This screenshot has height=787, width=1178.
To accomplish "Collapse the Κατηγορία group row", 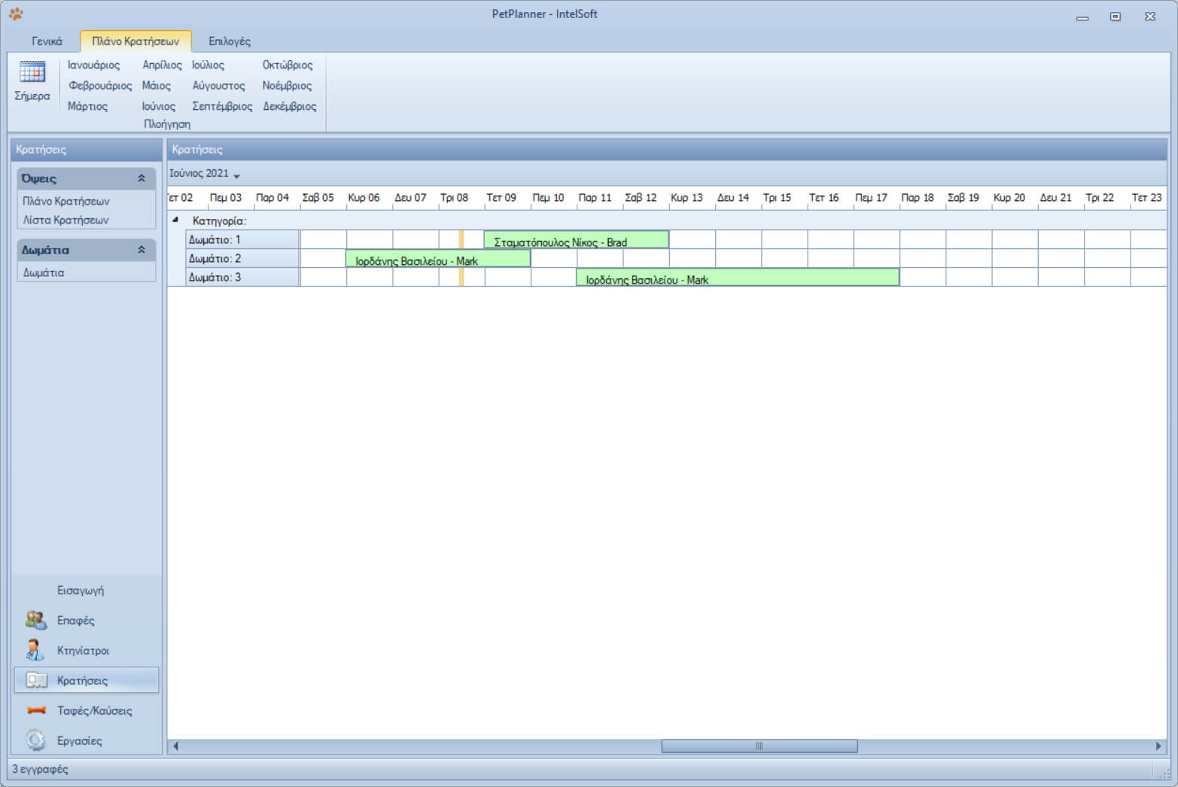I will click(x=175, y=220).
